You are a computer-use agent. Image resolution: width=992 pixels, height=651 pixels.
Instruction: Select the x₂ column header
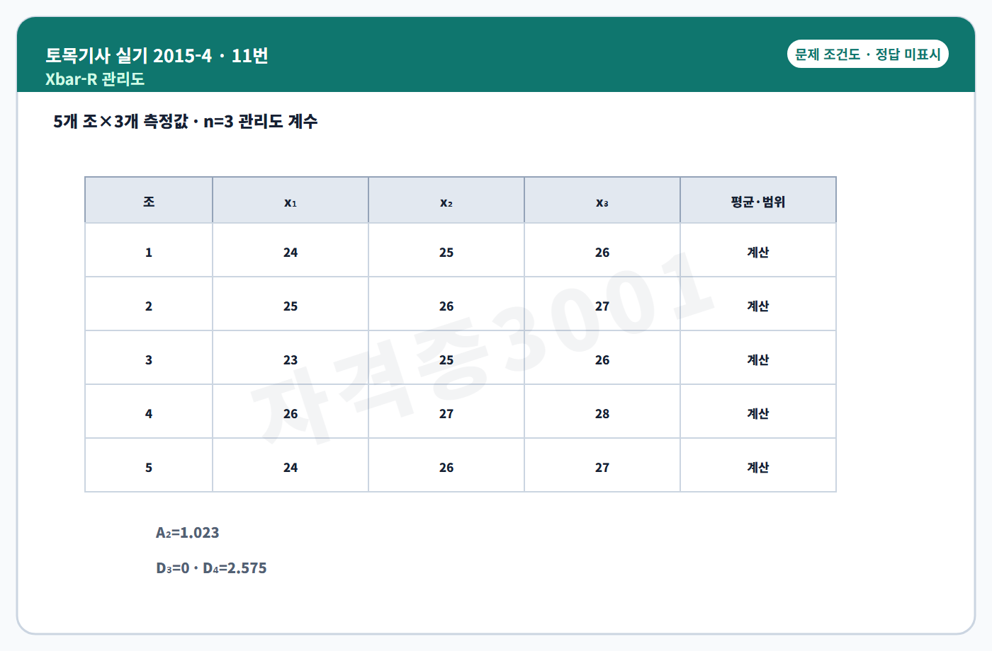[x=446, y=201]
